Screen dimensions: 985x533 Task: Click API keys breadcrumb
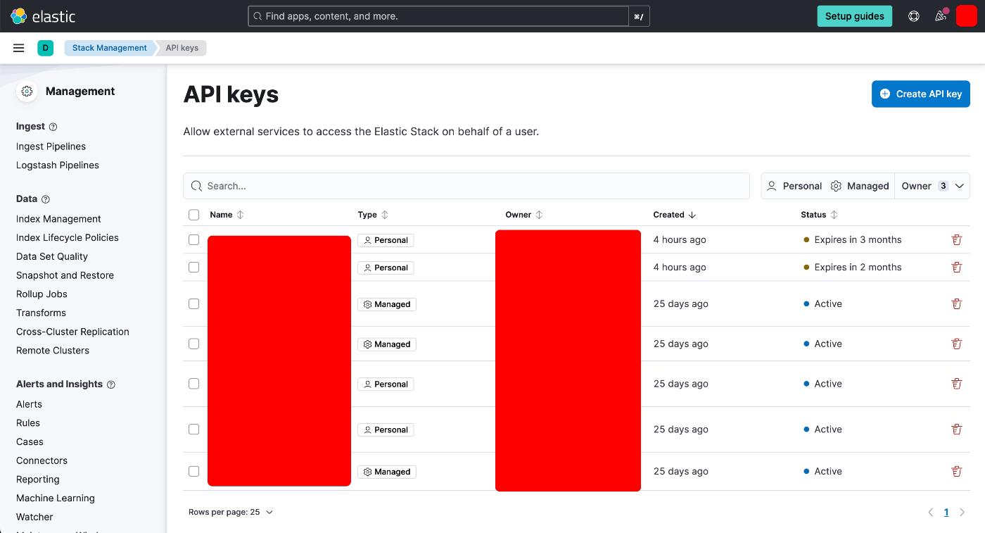[182, 48]
